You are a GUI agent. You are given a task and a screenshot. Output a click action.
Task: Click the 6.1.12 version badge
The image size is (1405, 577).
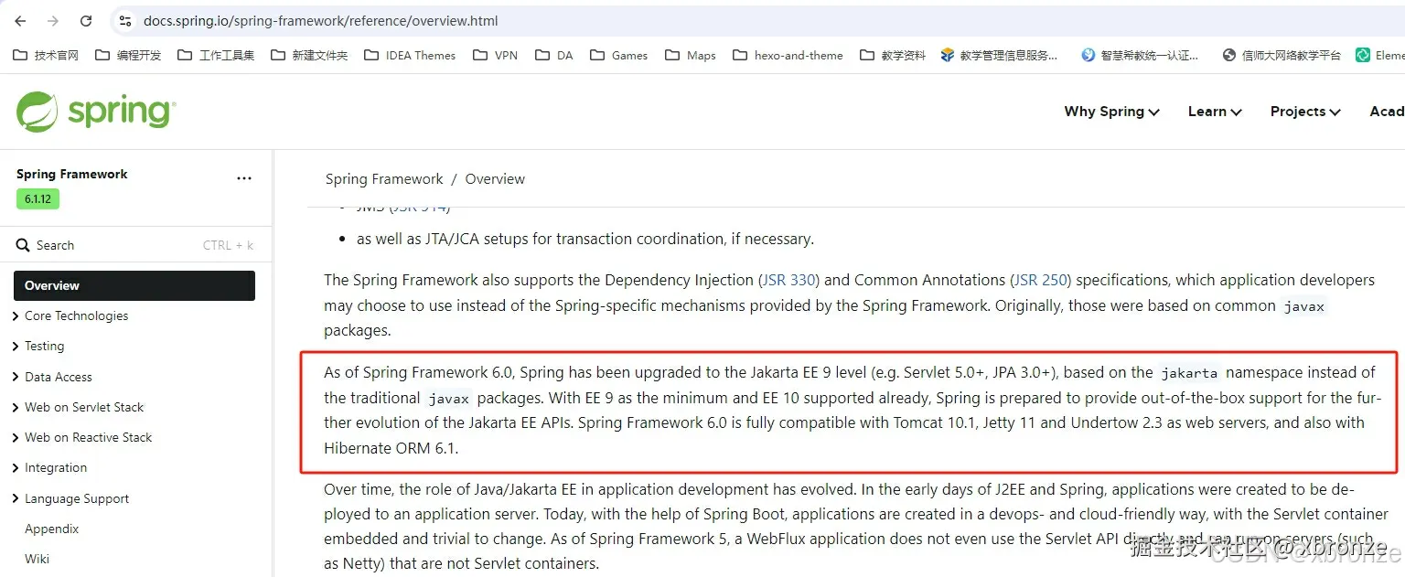(38, 198)
